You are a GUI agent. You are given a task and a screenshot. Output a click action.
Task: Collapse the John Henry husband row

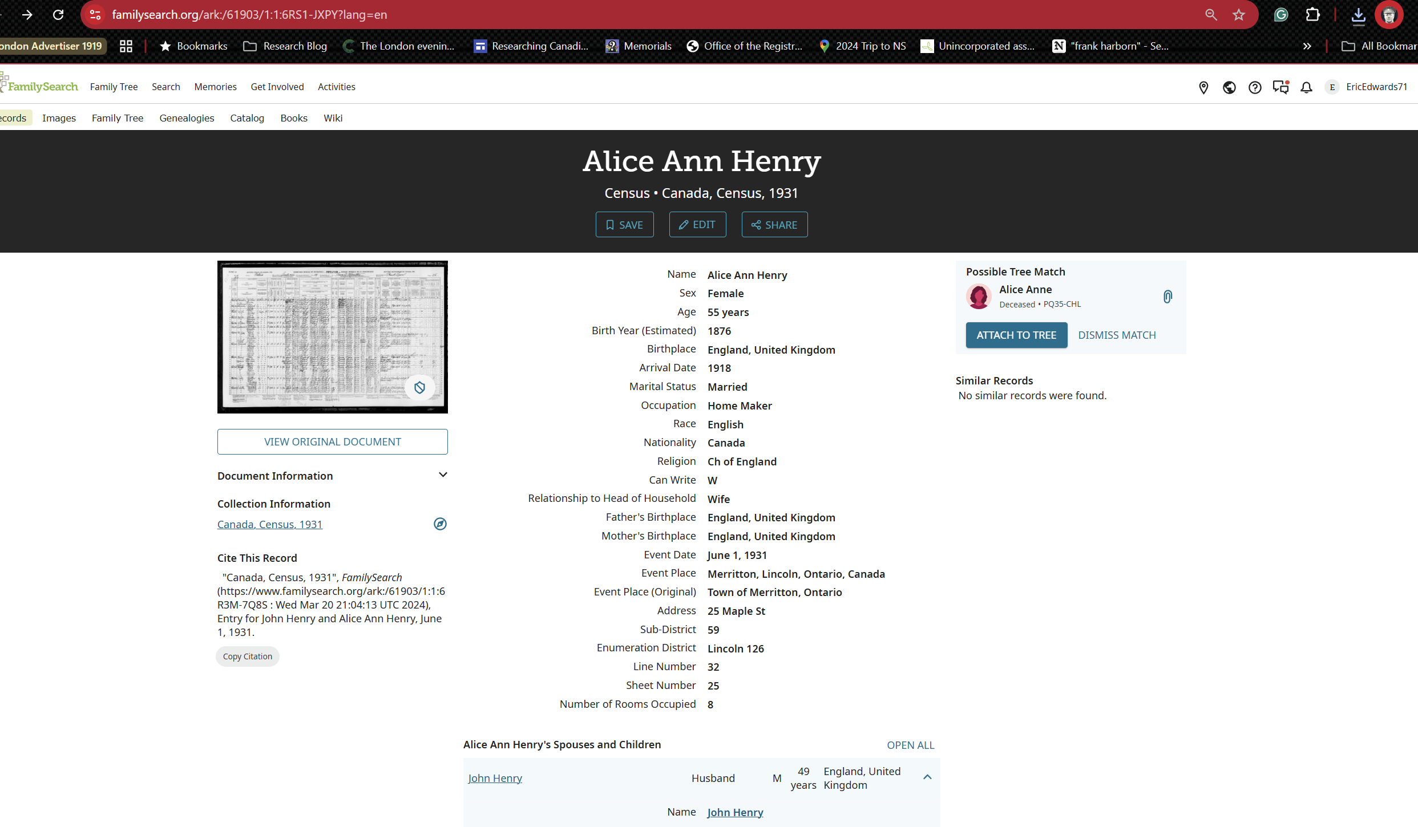pyautogui.click(x=927, y=777)
